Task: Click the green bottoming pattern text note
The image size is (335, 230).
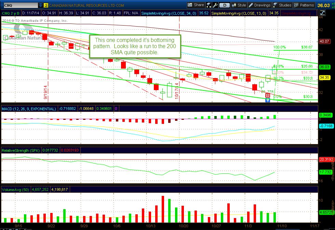Action: point(135,46)
